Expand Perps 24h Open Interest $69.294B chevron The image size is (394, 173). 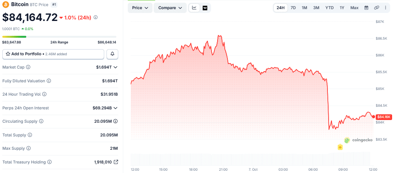pyautogui.click(x=116, y=108)
